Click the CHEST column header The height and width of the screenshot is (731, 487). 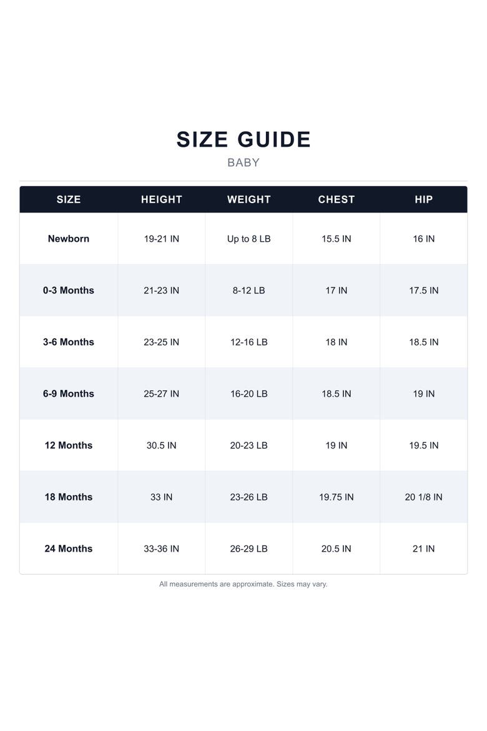[x=336, y=199]
